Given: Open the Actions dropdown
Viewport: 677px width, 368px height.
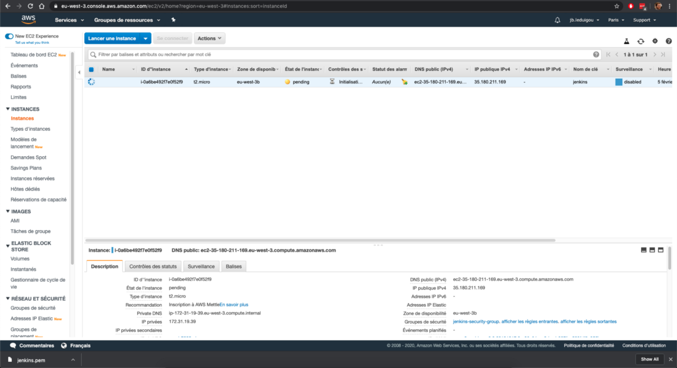Looking at the screenshot, I should [209, 38].
